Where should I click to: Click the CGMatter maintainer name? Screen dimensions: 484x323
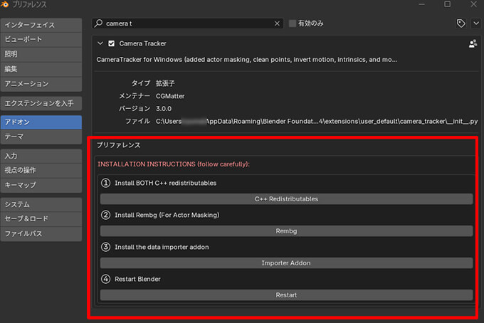click(x=170, y=96)
